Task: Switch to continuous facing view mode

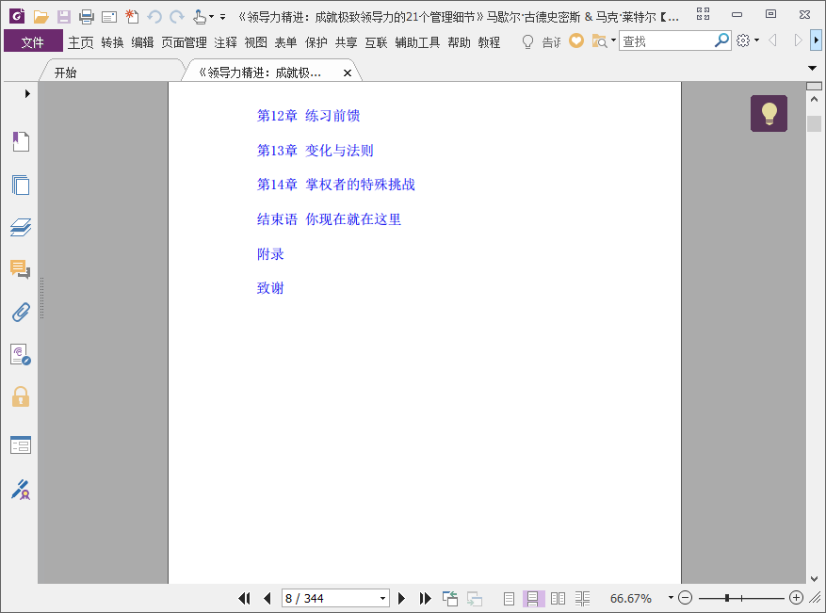Action: point(582,598)
